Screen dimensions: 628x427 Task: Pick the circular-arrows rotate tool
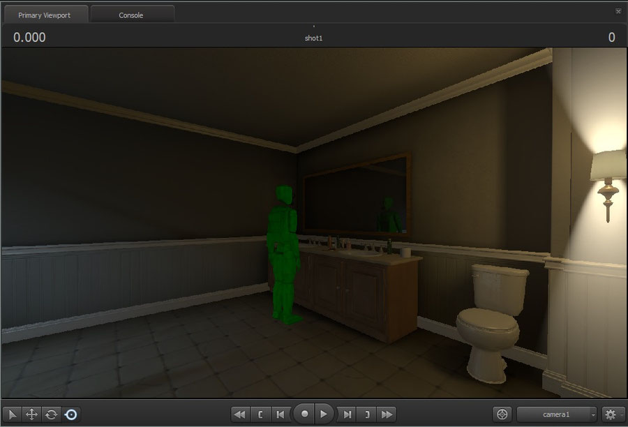point(51,414)
